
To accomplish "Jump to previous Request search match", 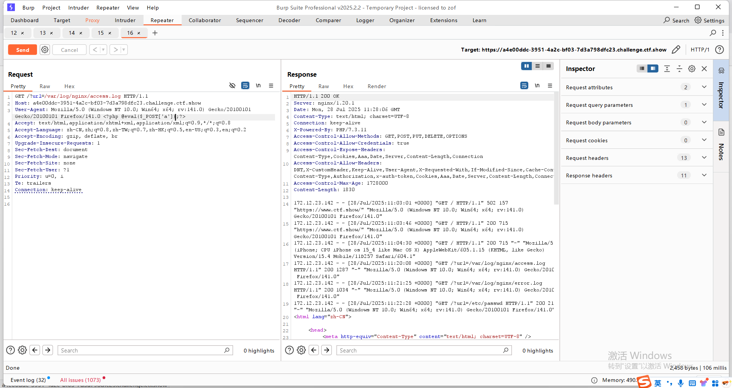I will click(35, 350).
